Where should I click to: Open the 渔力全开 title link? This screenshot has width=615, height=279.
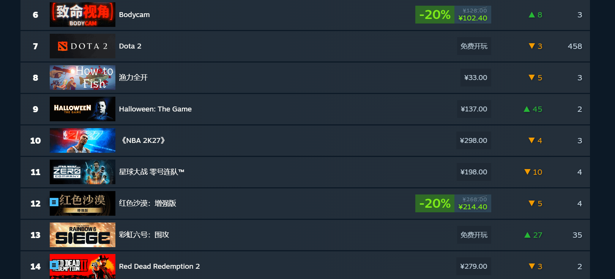pyautogui.click(x=133, y=77)
